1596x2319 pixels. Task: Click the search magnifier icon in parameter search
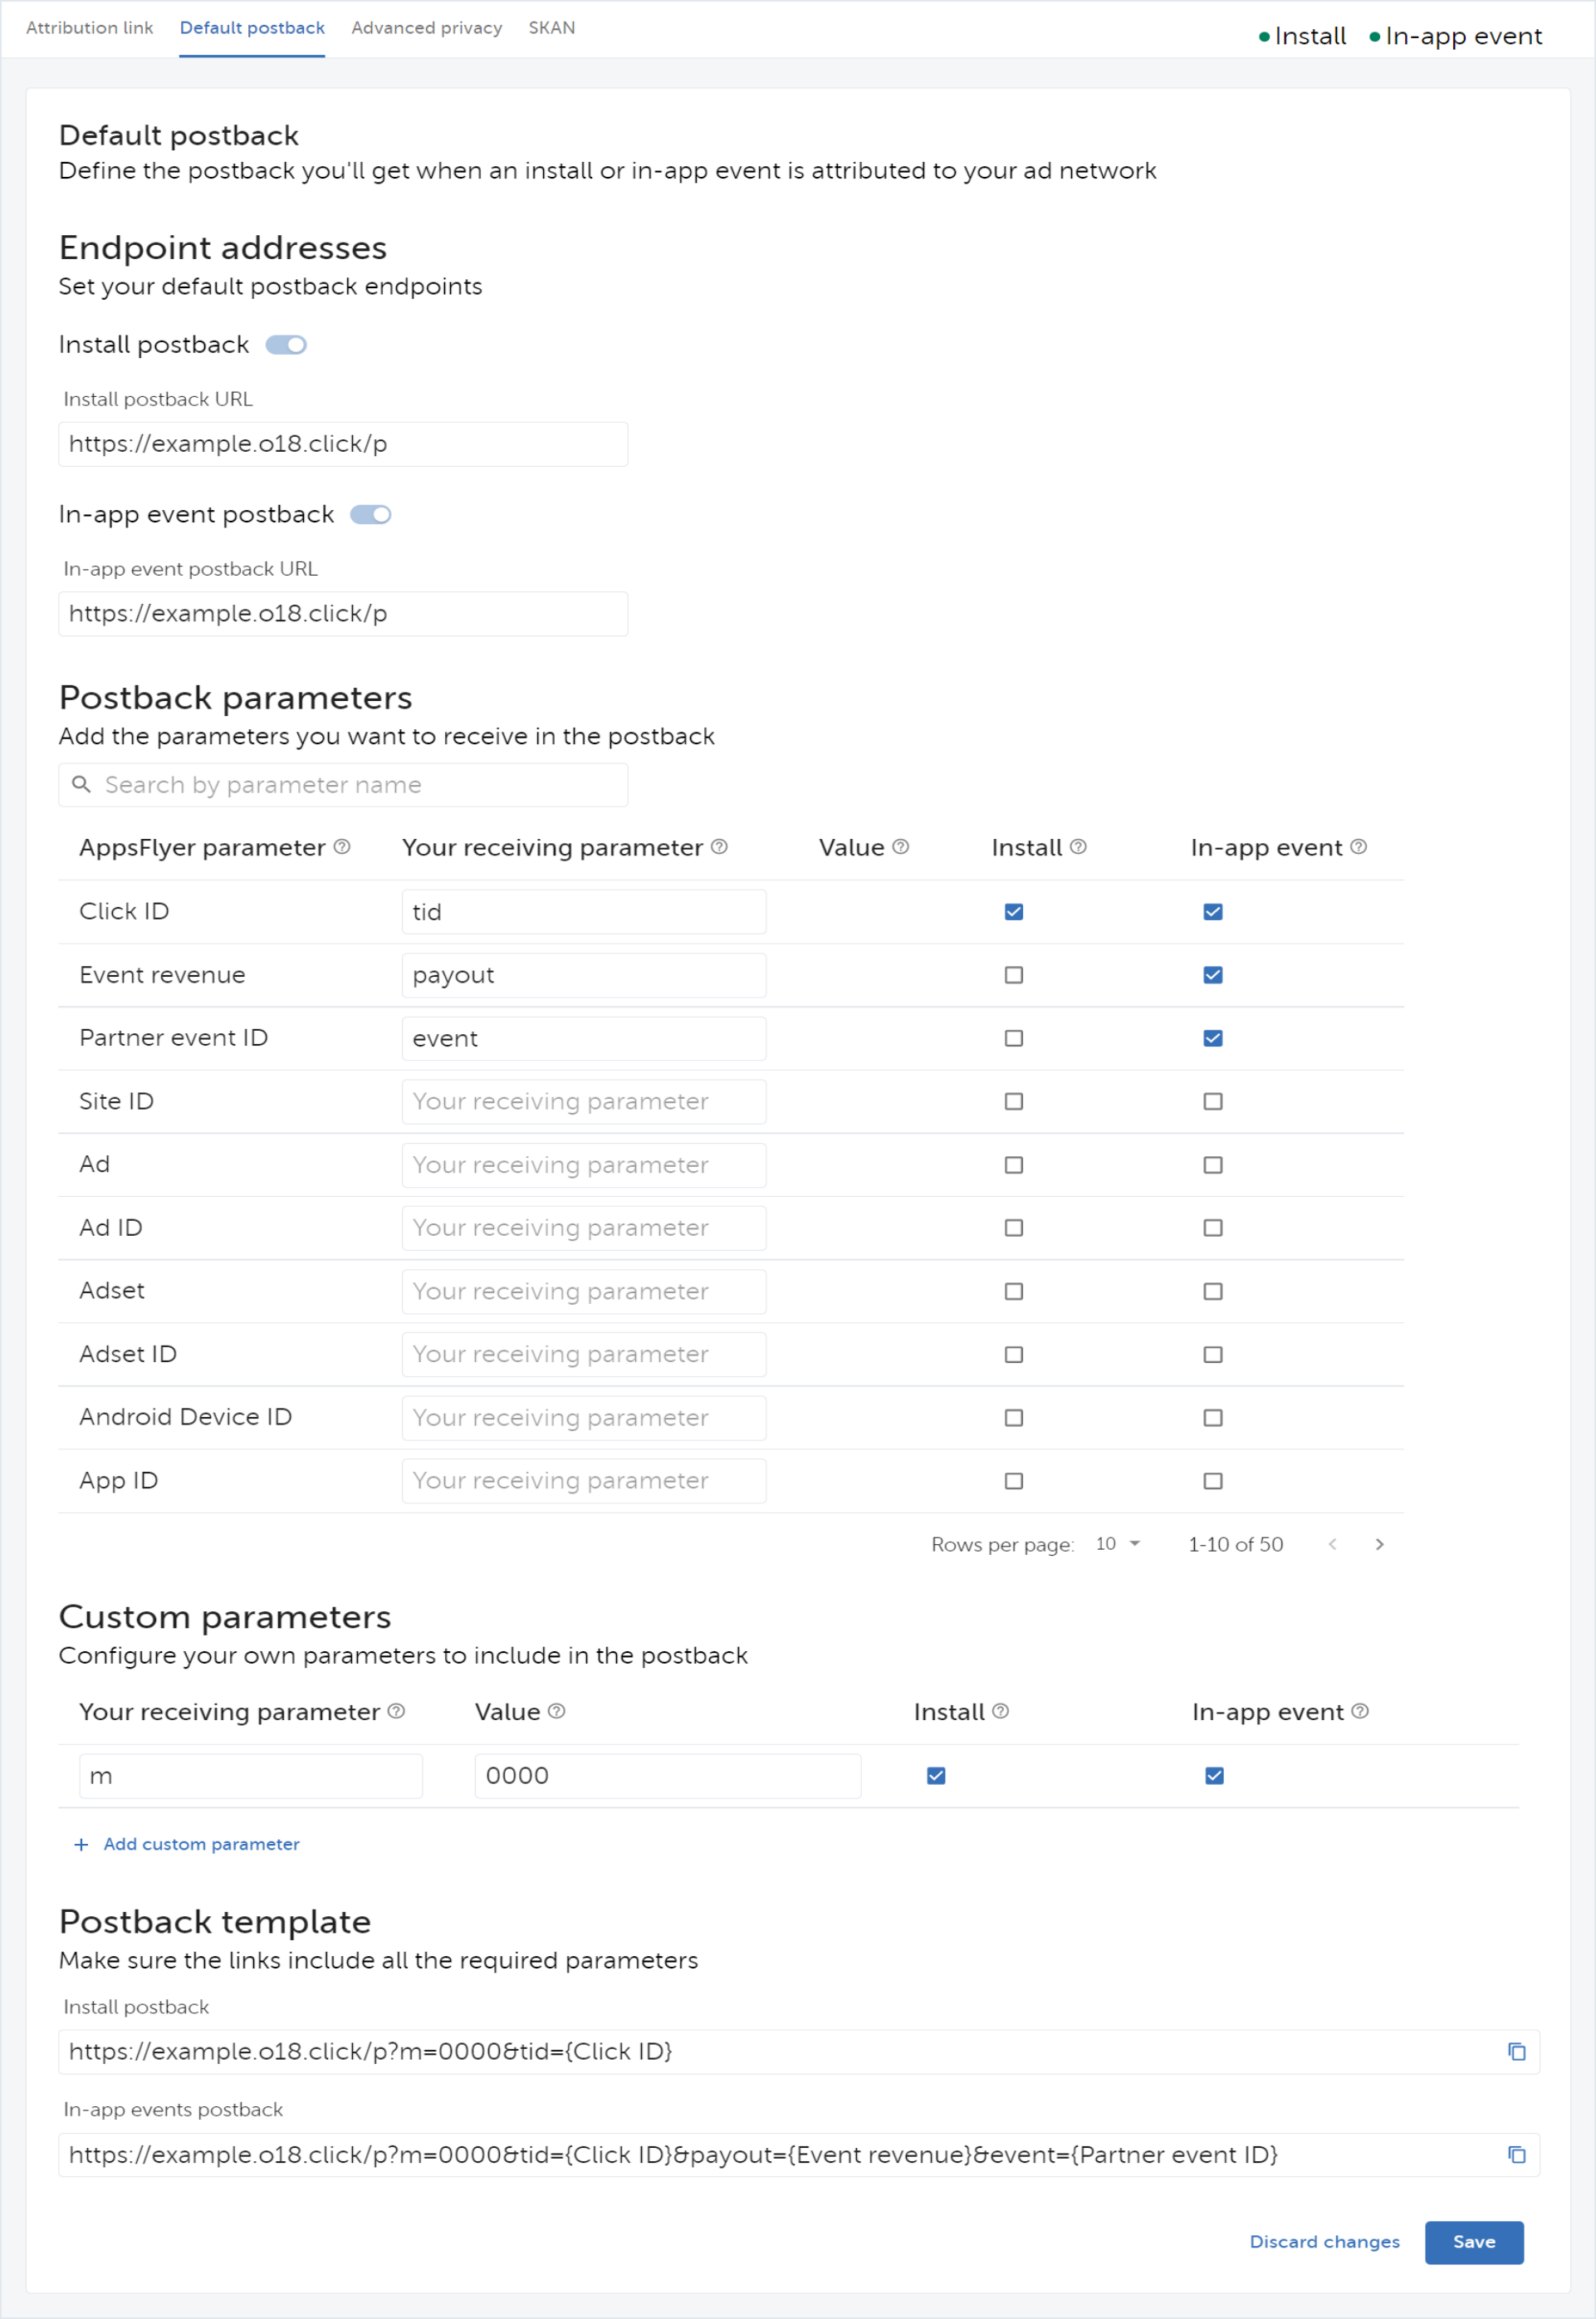(x=82, y=785)
